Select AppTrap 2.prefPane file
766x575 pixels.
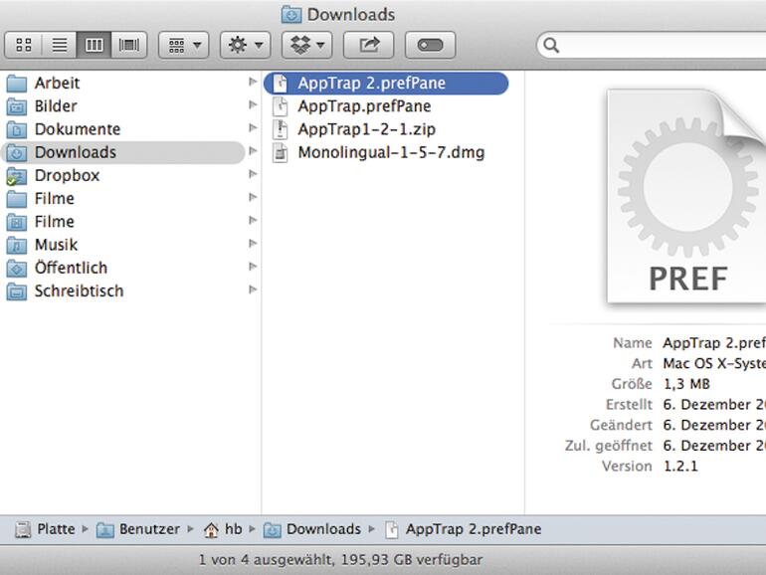click(x=386, y=83)
